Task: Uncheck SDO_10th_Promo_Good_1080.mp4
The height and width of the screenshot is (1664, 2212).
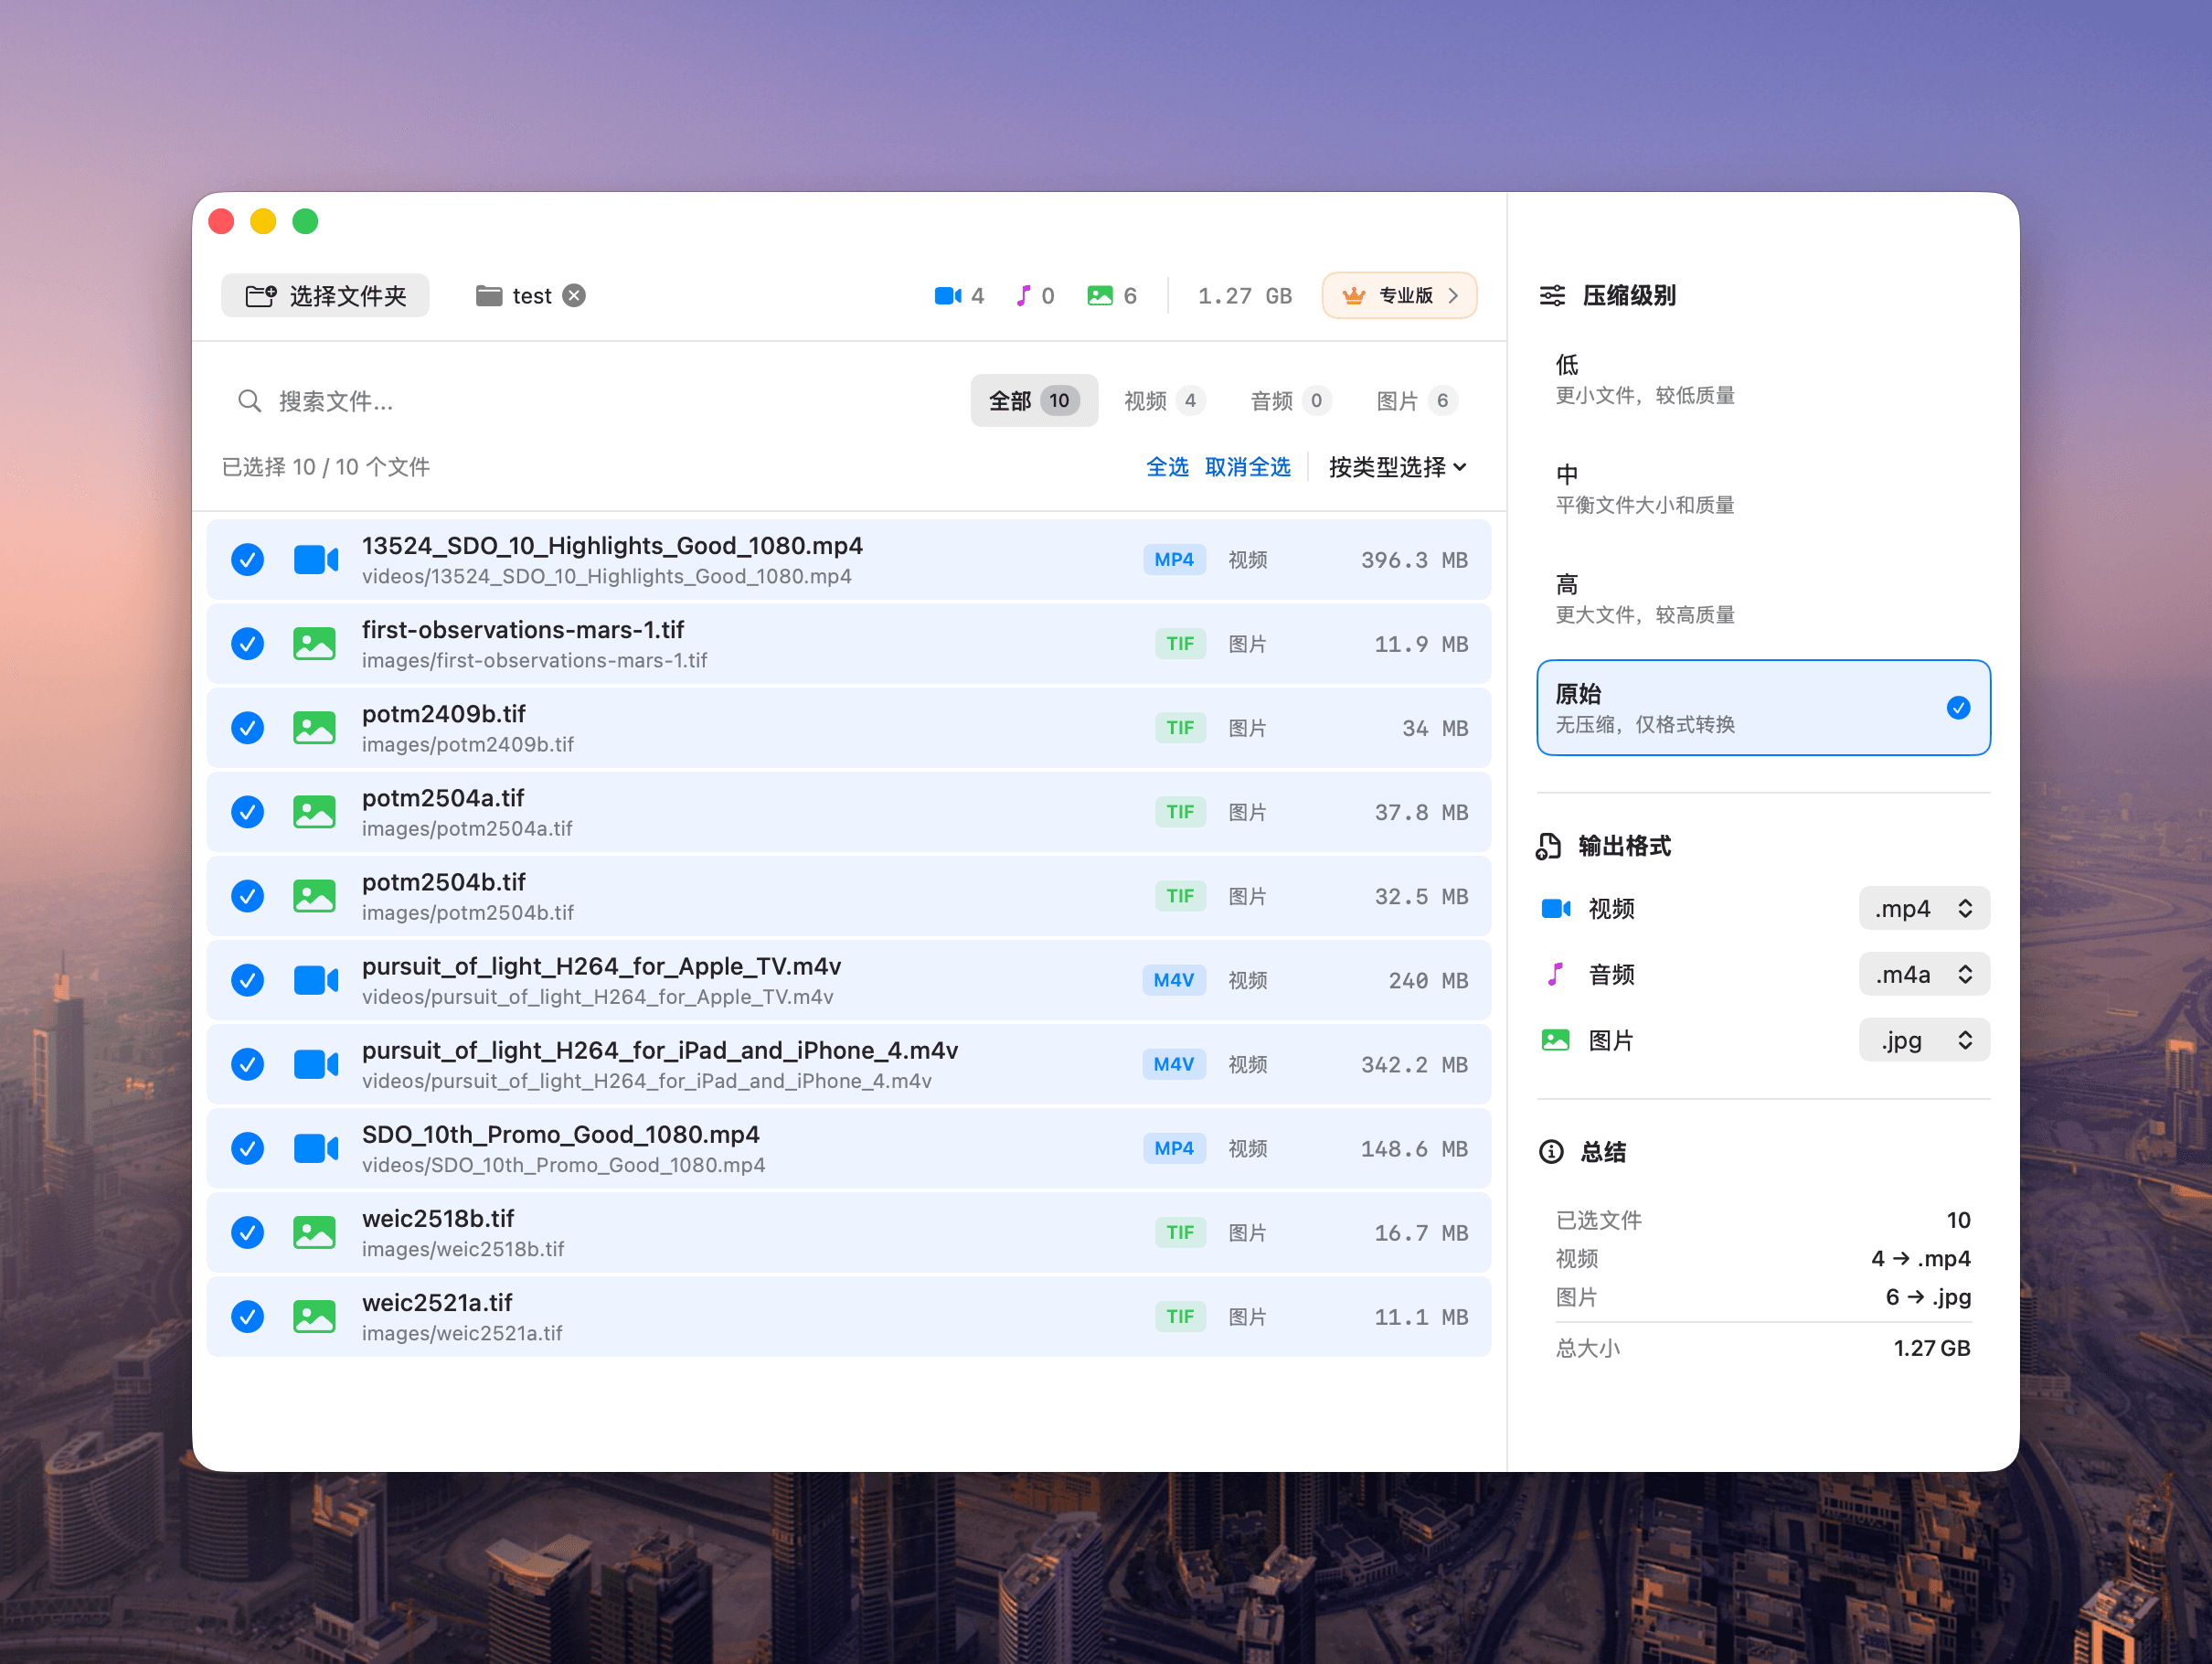Action: 248,1148
